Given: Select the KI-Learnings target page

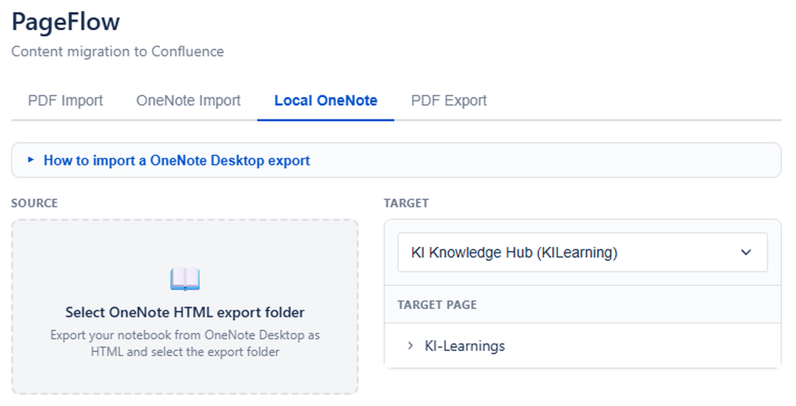Looking at the screenshot, I should pos(464,346).
